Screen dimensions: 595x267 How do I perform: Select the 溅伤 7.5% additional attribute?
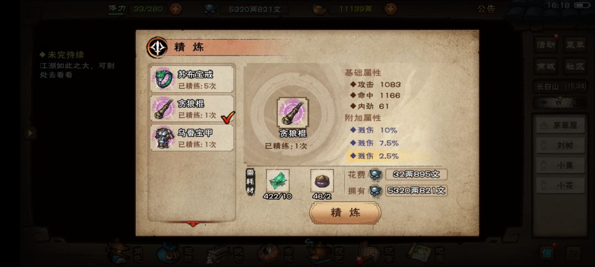pos(374,143)
